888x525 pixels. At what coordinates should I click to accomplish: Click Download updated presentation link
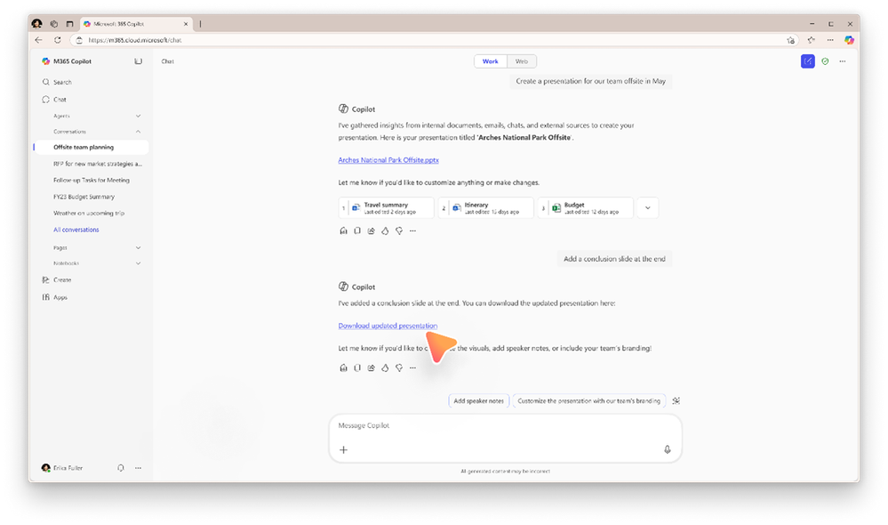(x=388, y=326)
